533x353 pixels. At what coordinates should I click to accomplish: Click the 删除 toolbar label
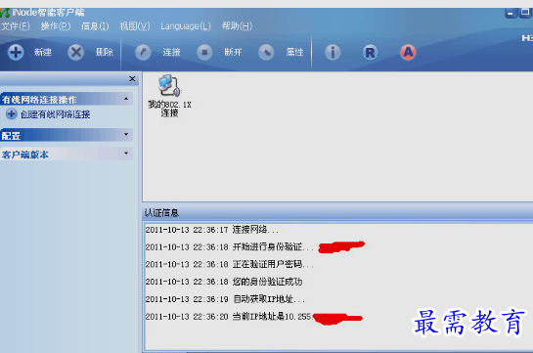(104, 53)
